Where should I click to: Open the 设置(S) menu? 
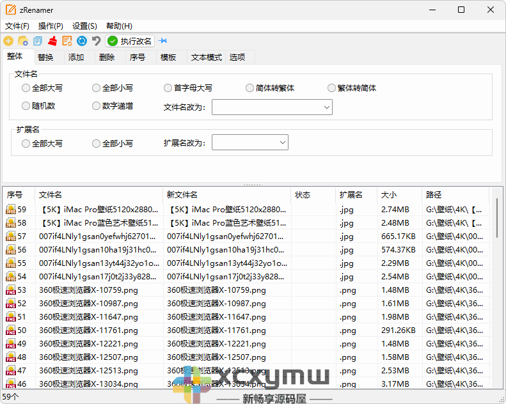point(84,26)
